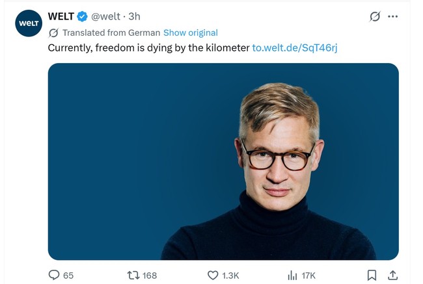
Task: Click the tweet text about freedom dying
Action: coord(148,47)
